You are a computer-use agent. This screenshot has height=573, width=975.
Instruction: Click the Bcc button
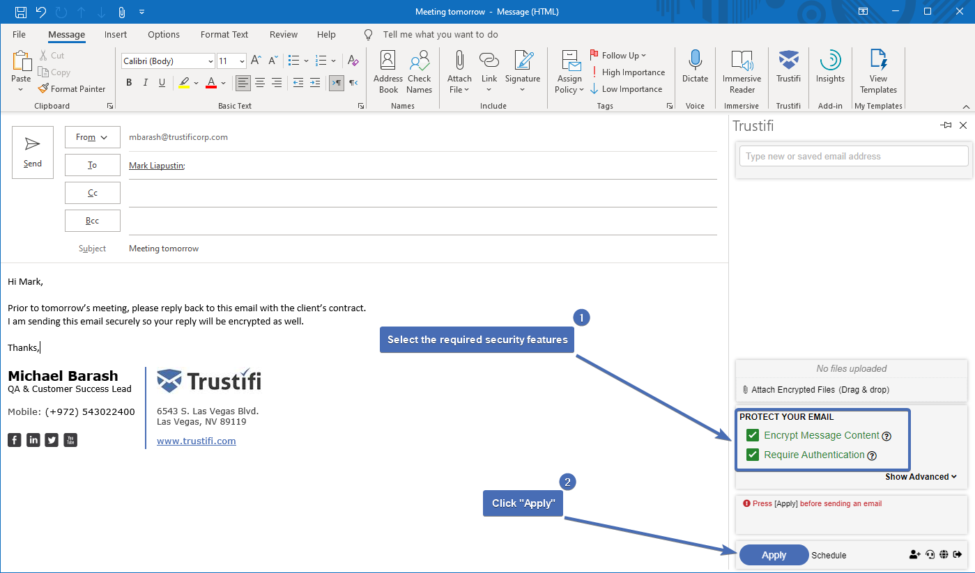pos(93,221)
